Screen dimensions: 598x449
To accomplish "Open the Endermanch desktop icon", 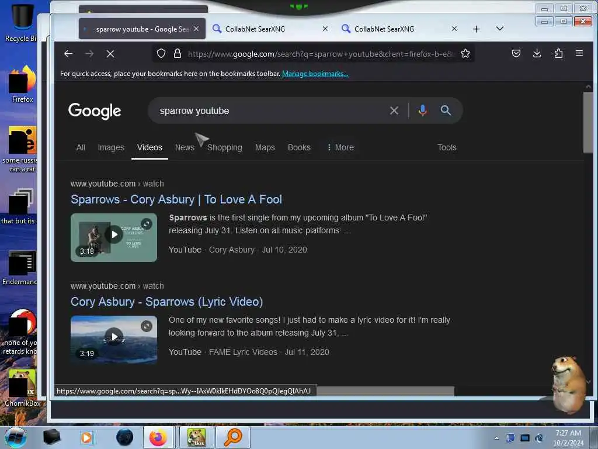I will coord(21,267).
